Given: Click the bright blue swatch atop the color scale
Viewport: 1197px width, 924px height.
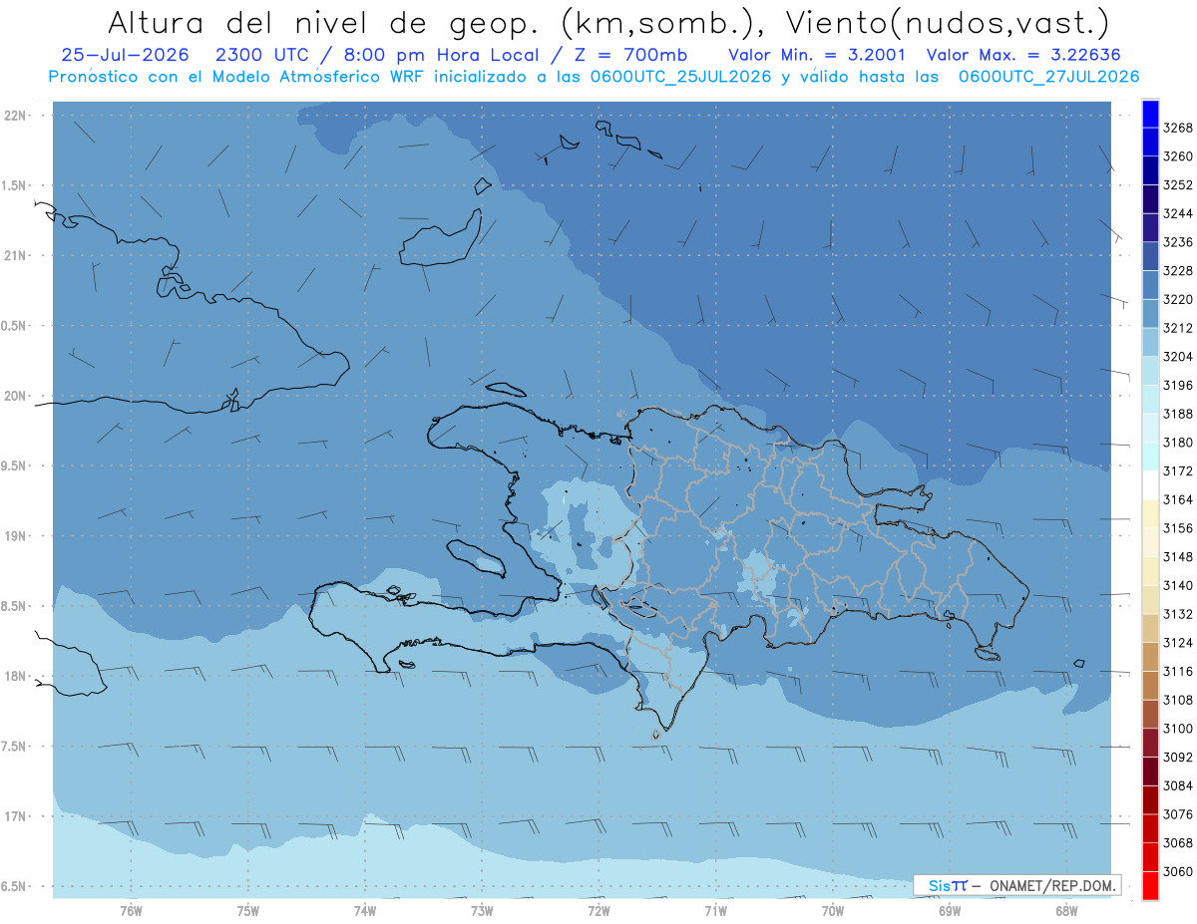Looking at the screenshot, I should 1150,114.
